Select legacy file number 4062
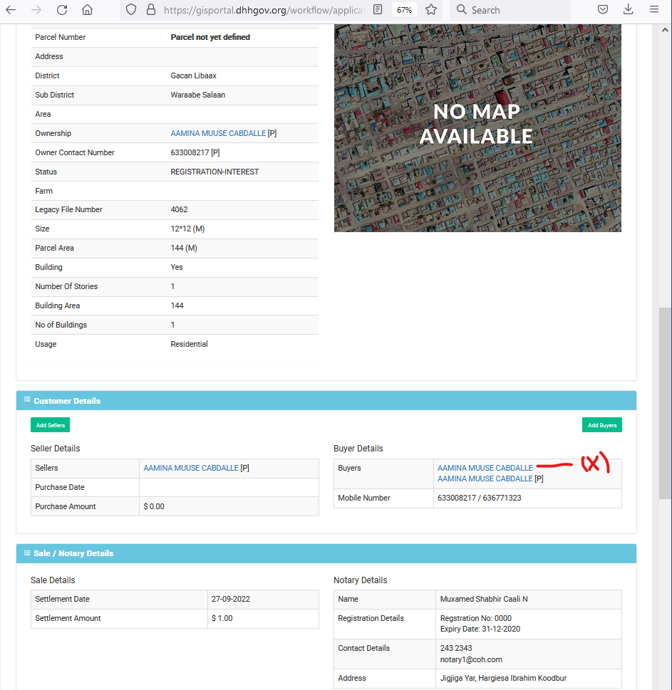This screenshot has width=672, height=690. pyautogui.click(x=180, y=209)
